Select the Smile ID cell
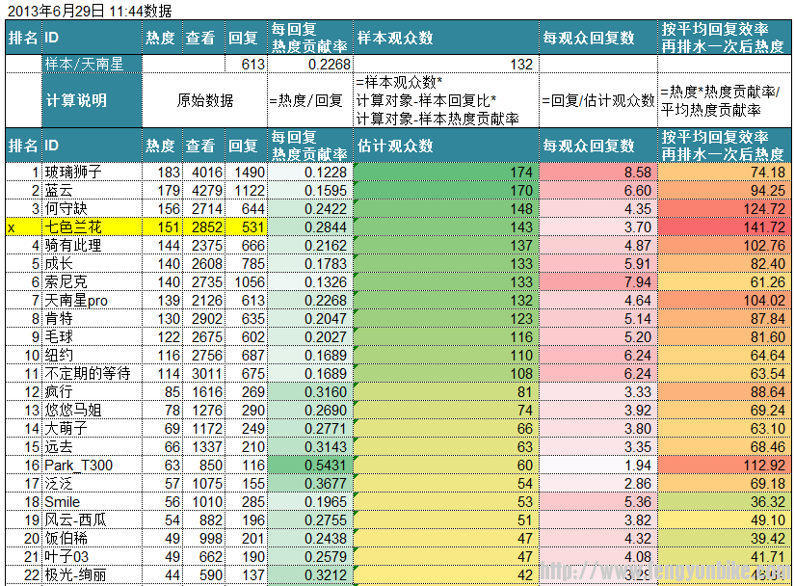This screenshot has height=586, width=795. (92, 502)
